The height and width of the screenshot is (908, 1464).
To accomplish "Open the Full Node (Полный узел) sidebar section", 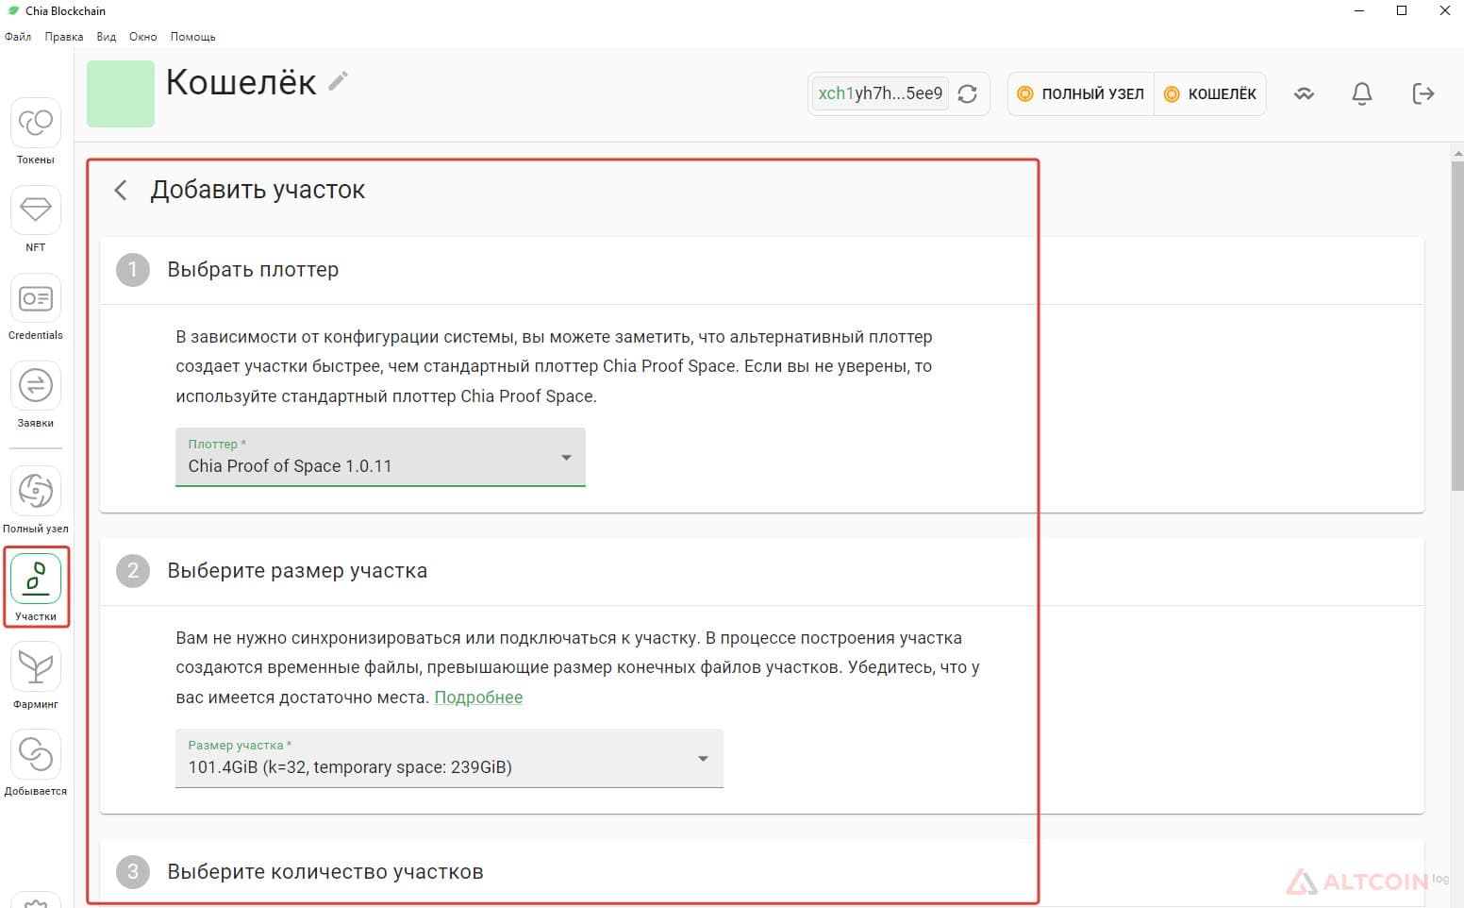I will (36, 500).
